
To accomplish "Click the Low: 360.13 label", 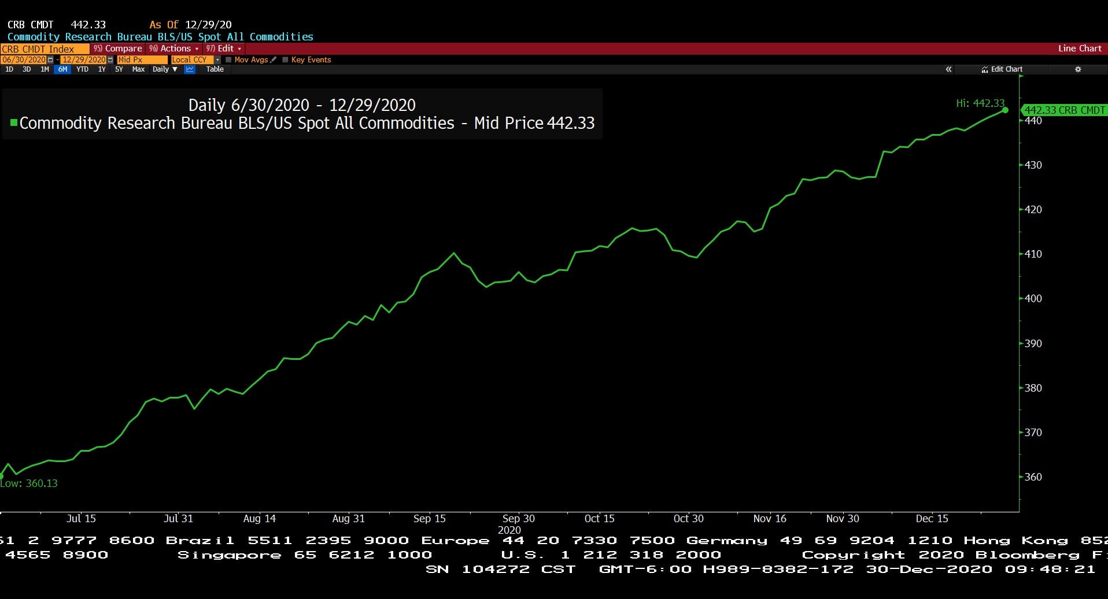I will [29, 483].
